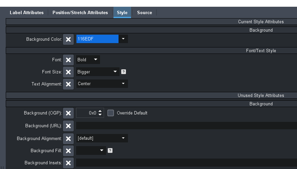Open the Text Alignment dropdown set to Center
297x169 pixels.
123,84
